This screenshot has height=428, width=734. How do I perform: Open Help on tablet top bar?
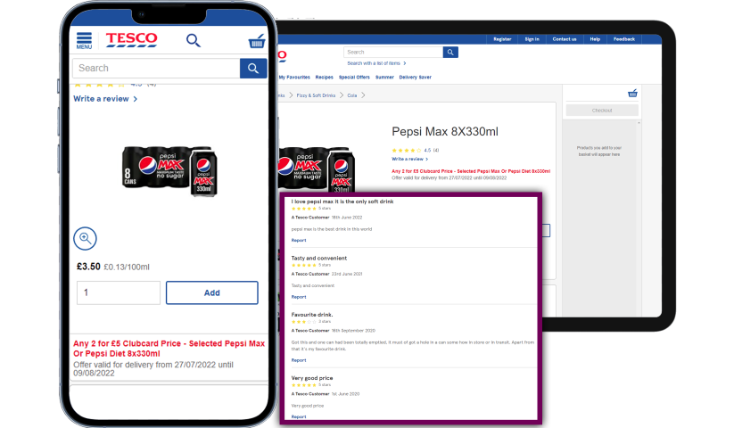[x=595, y=39]
